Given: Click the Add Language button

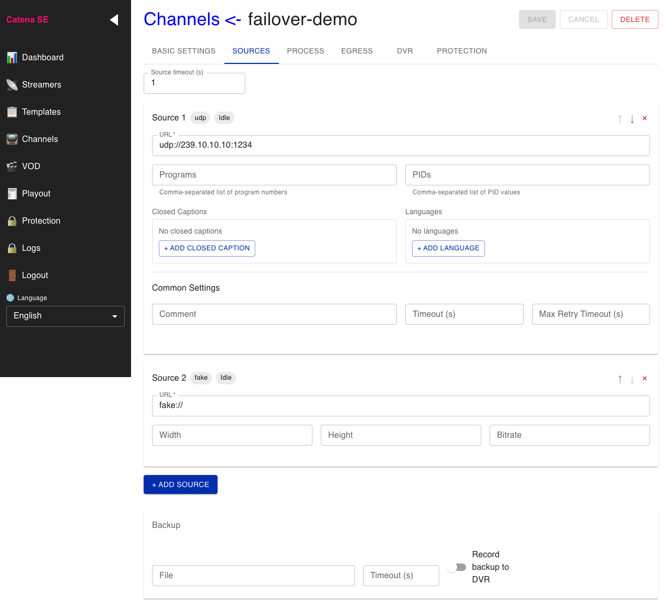Looking at the screenshot, I should point(448,248).
